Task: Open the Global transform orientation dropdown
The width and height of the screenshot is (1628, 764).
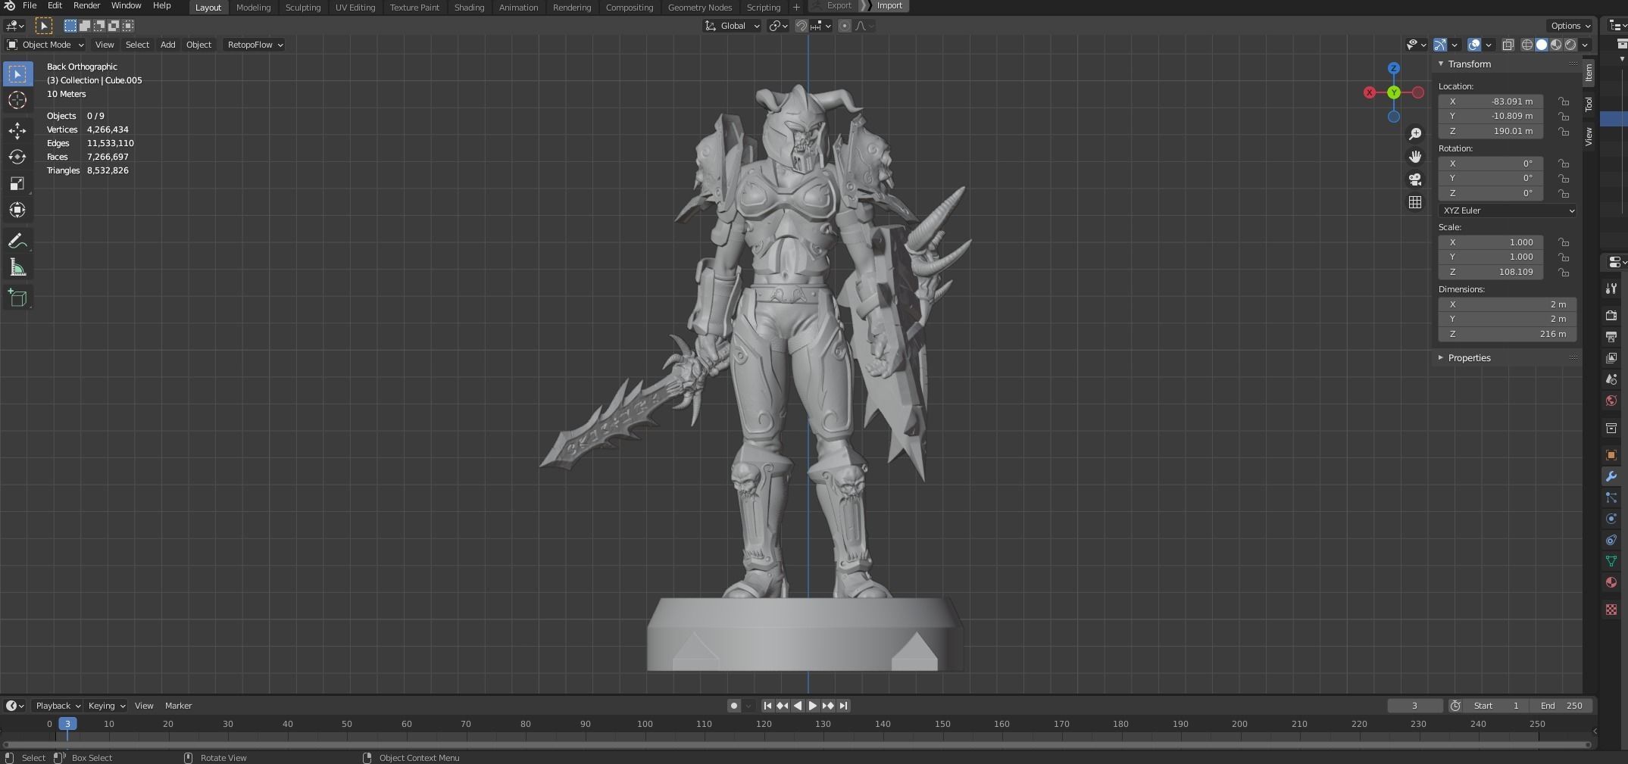Action: coord(732,26)
